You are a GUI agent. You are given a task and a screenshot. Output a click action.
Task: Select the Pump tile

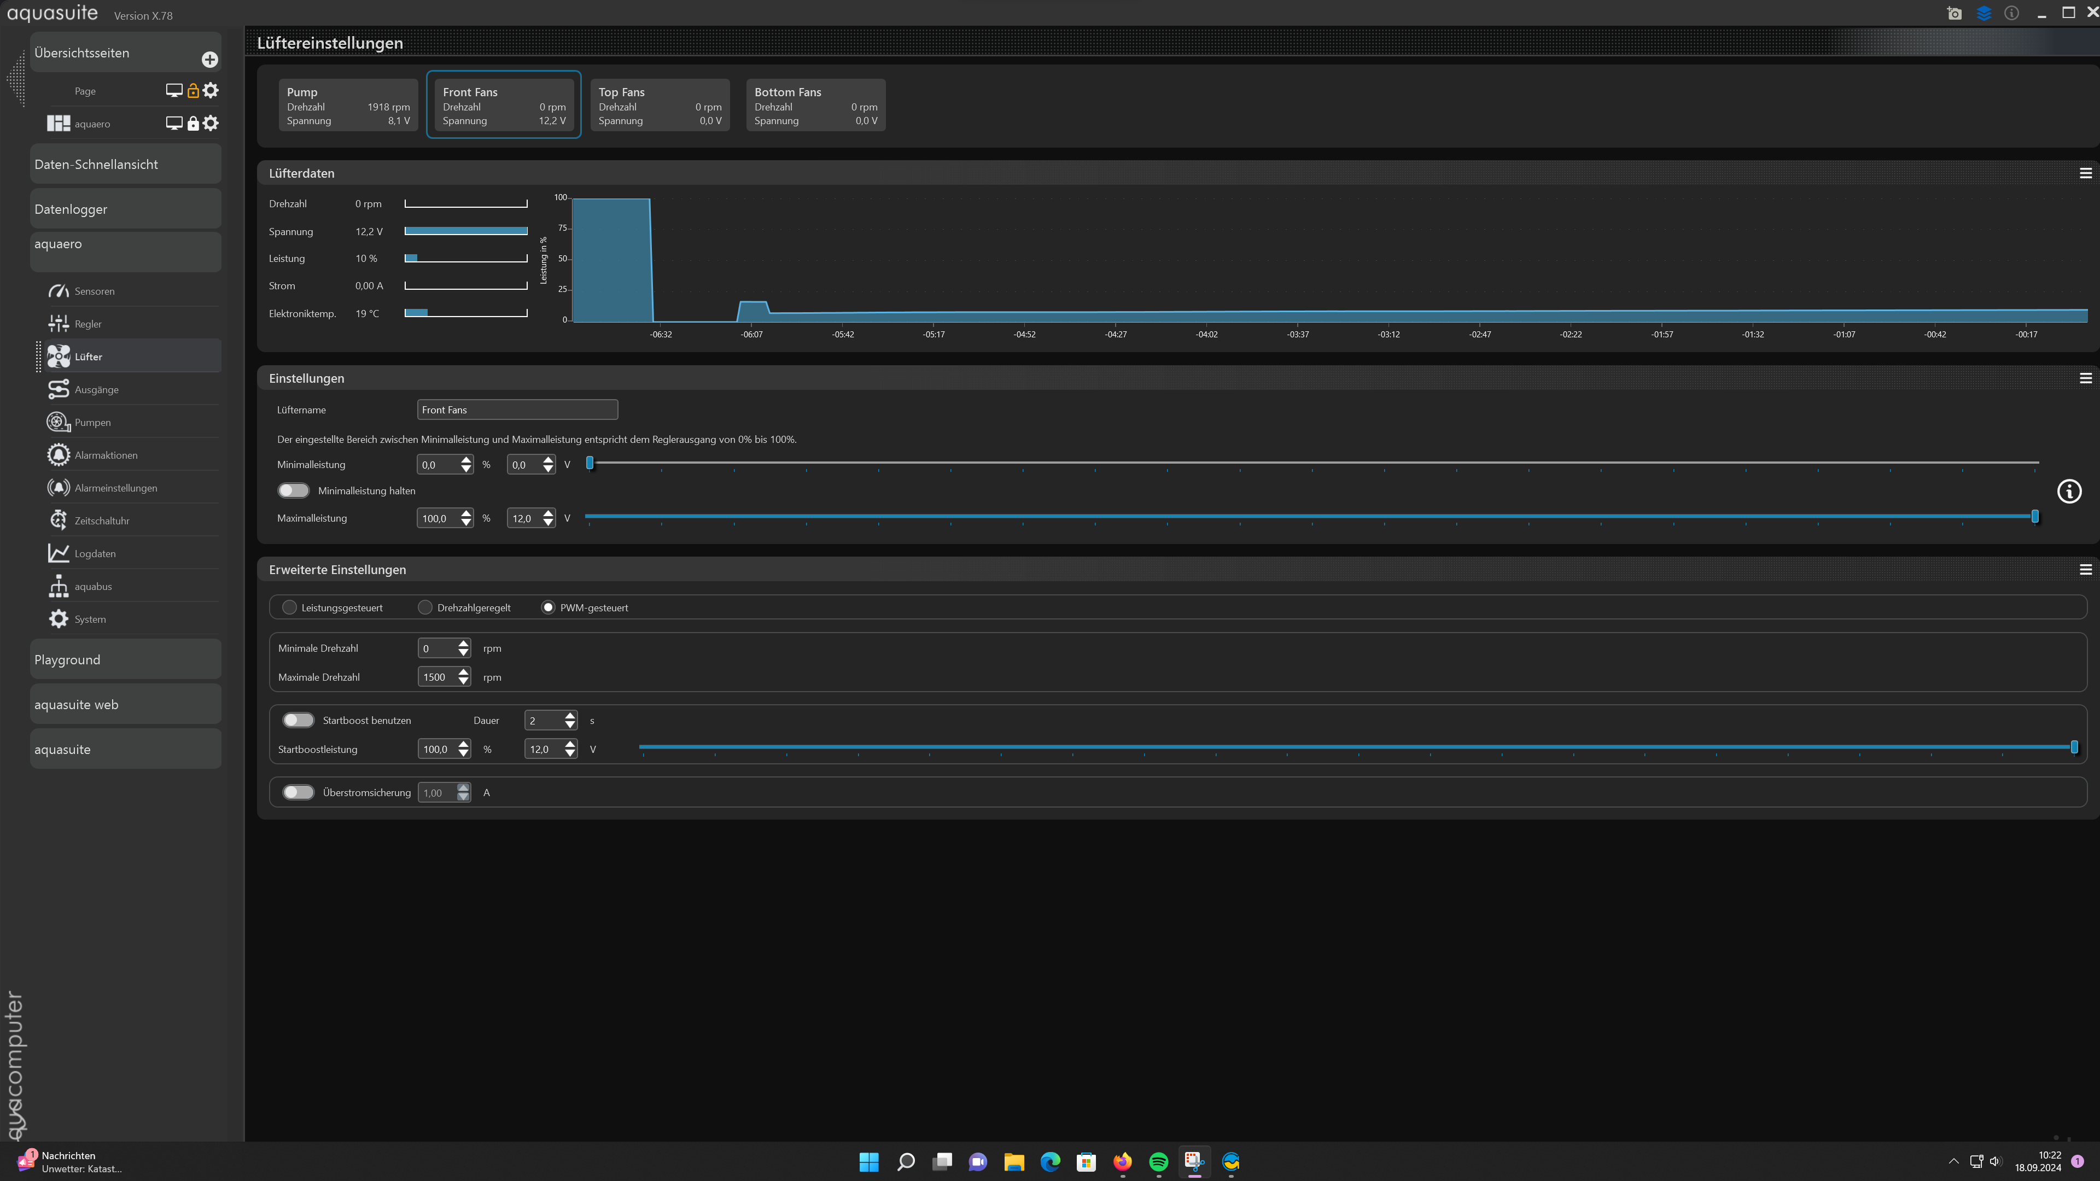coord(348,105)
